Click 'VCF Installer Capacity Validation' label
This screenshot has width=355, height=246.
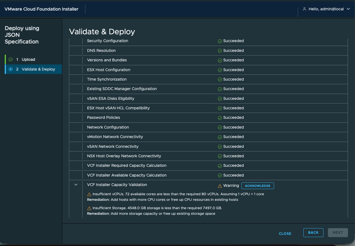(x=117, y=185)
